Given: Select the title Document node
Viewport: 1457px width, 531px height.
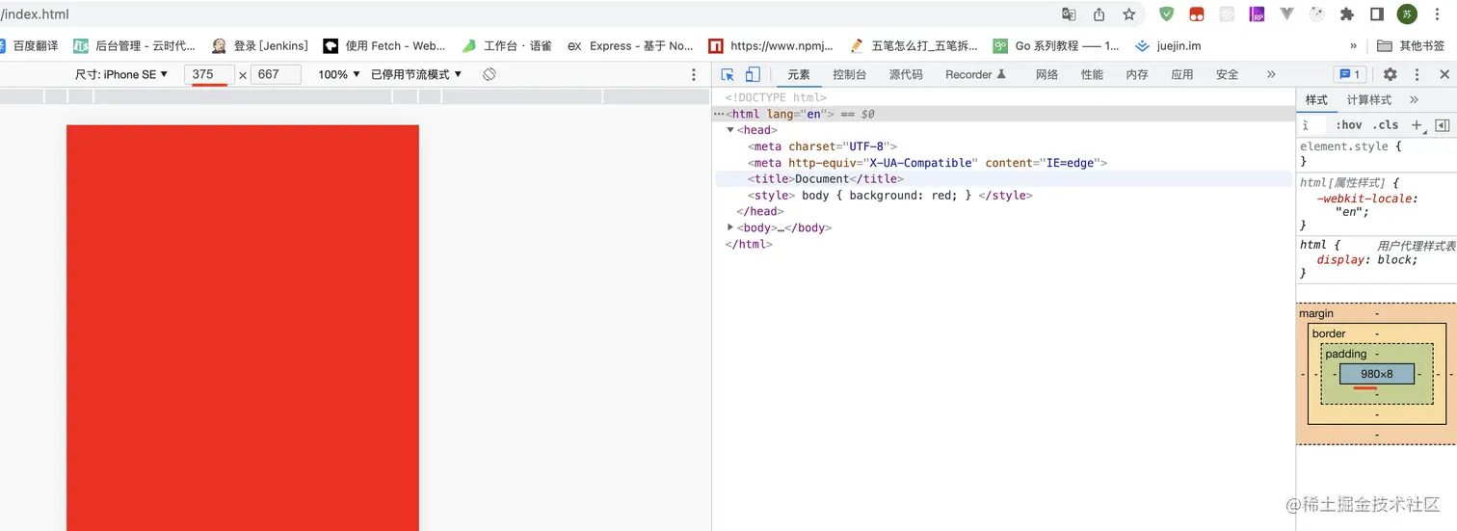Looking at the screenshot, I should click(x=1003, y=179).
